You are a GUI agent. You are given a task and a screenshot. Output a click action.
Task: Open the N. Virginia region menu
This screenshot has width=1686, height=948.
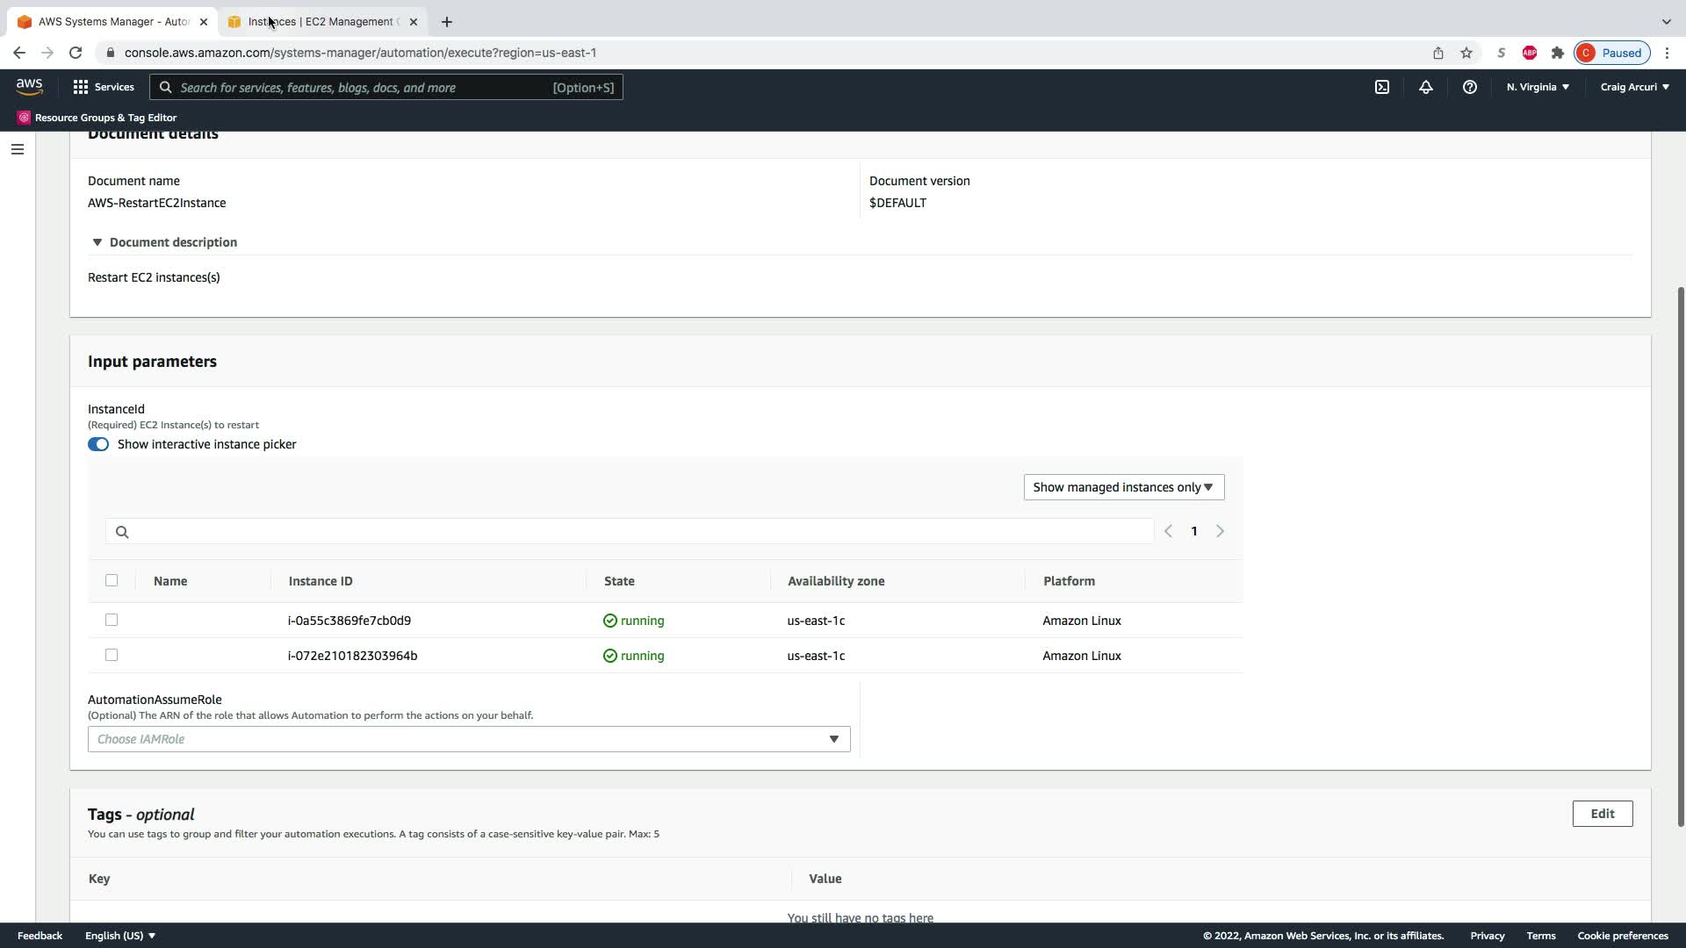coord(1538,87)
